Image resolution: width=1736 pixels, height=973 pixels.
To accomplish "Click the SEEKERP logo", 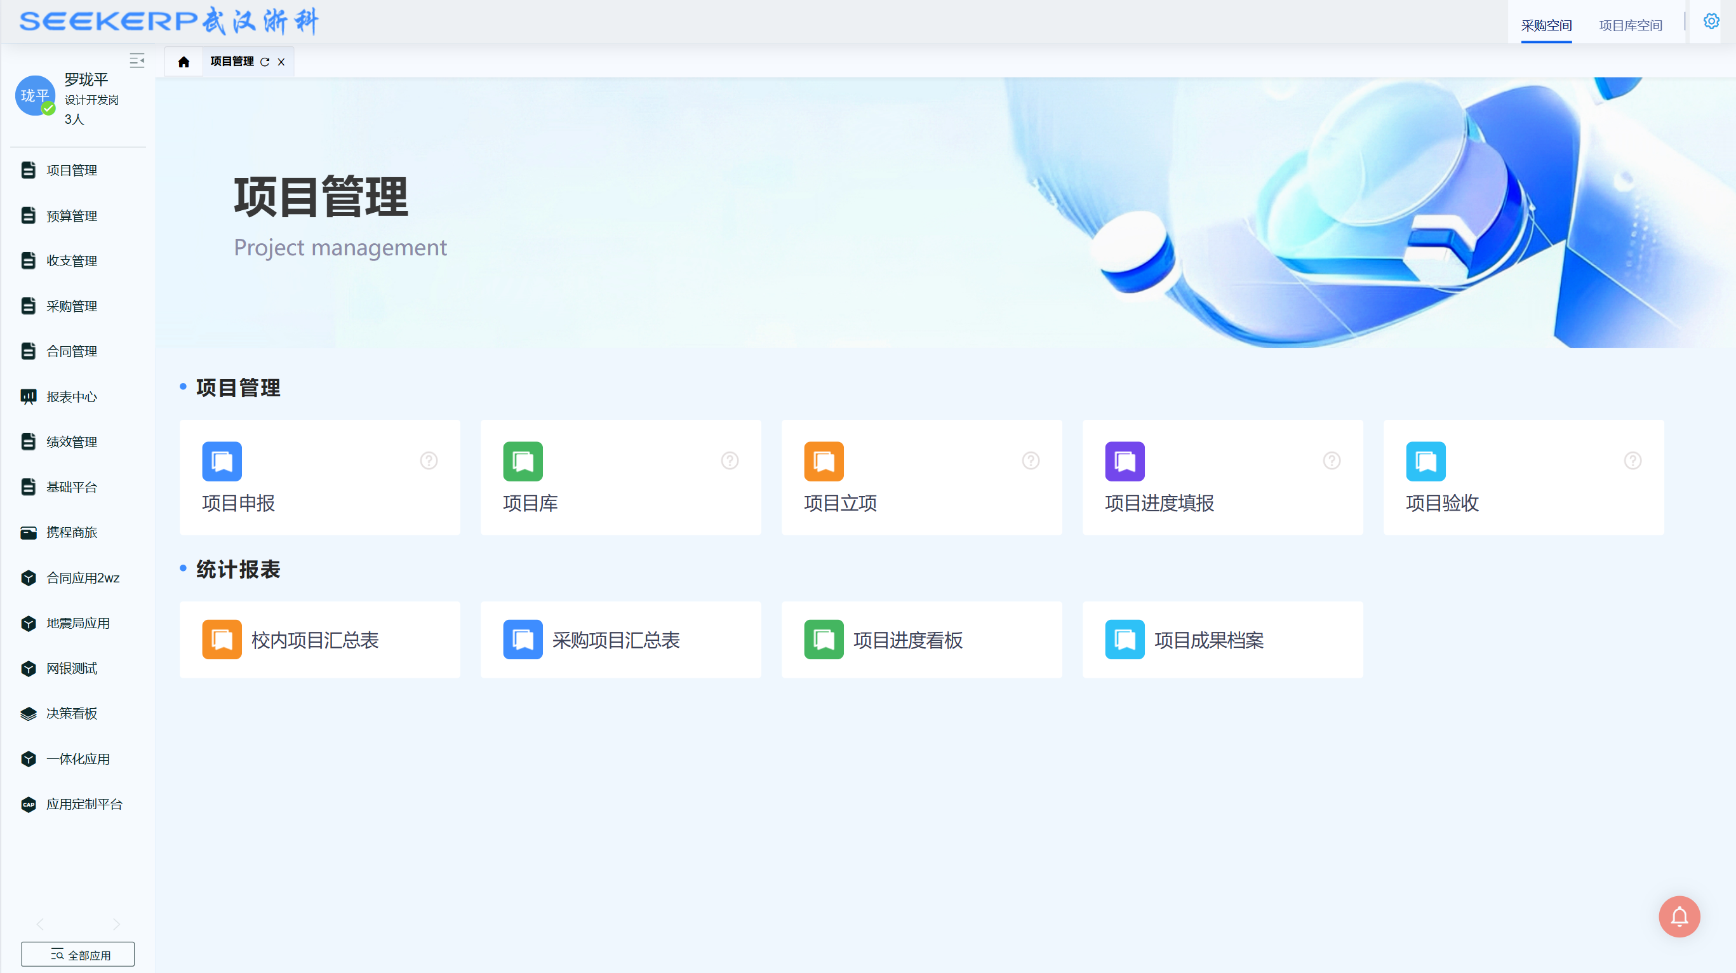I will click(168, 21).
